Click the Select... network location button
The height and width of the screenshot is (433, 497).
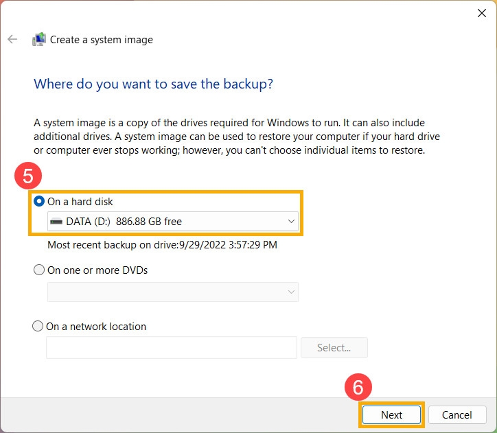pos(334,348)
